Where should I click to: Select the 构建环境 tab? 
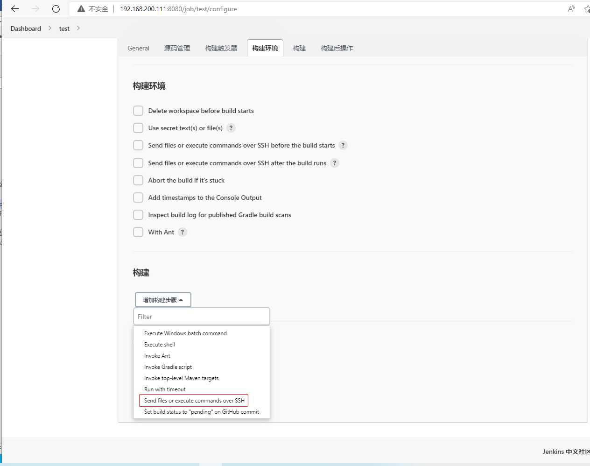[x=265, y=48]
